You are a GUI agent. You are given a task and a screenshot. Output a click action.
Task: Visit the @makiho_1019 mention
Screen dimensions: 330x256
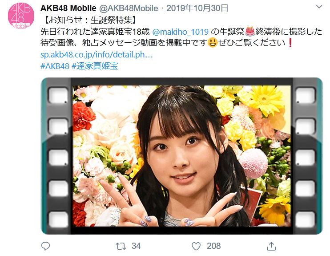pyautogui.click(x=181, y=32)
